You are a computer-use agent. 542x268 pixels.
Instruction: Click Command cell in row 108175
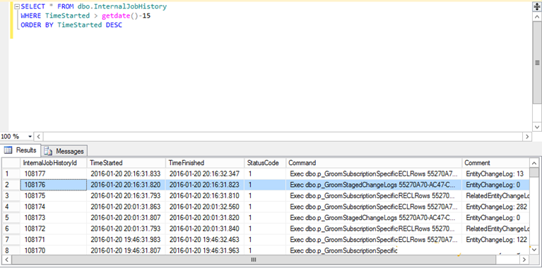point(374,195)
